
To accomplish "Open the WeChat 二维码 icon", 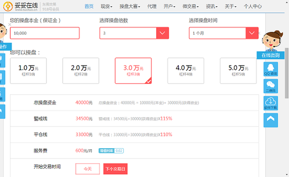I will (270, 86).
